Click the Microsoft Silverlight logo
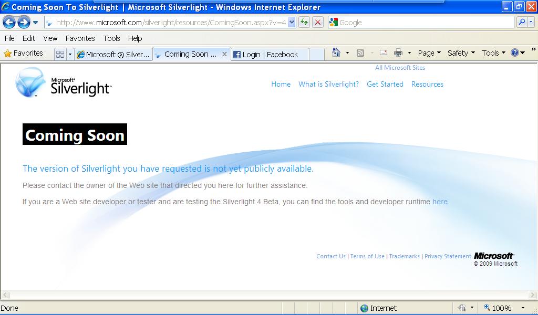This screenshot has height=315, width=538. coord(64,82)
